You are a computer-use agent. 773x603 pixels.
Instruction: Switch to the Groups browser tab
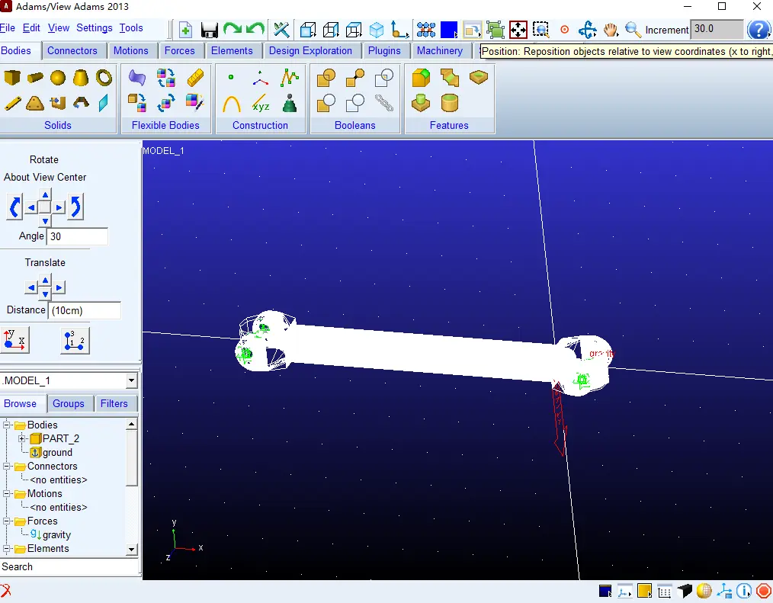click(x=69, y=404)
